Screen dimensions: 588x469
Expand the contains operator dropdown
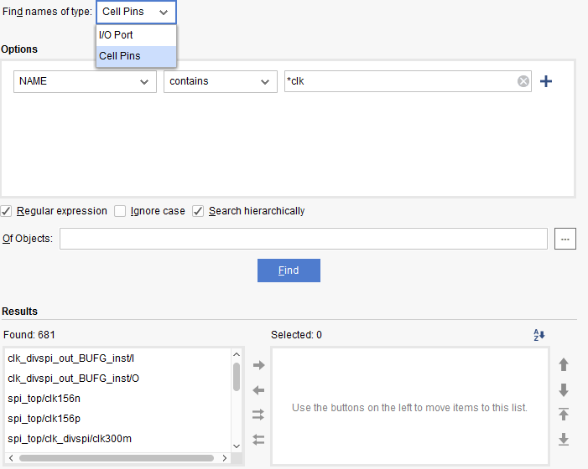tap(220, 81)
